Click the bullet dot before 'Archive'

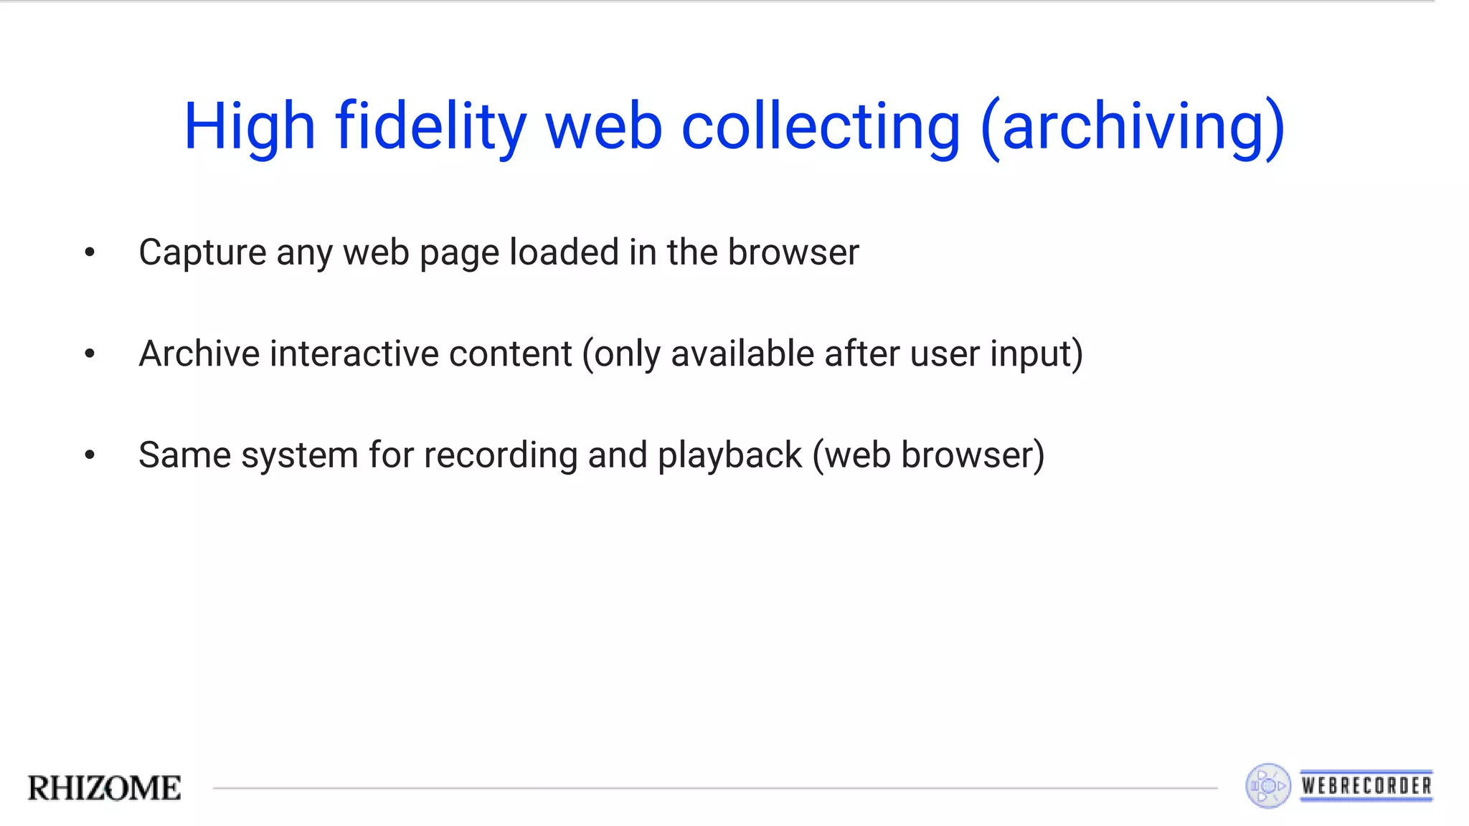[90, 353]
